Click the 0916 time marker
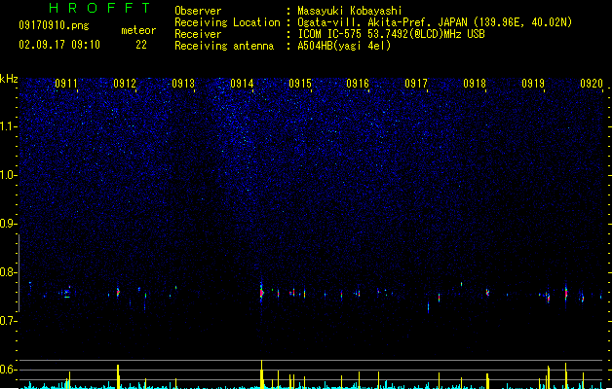 pos(358,84)
